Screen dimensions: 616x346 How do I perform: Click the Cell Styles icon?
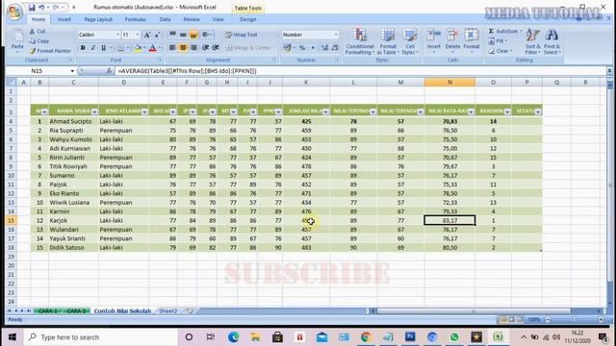coord(410,36)
